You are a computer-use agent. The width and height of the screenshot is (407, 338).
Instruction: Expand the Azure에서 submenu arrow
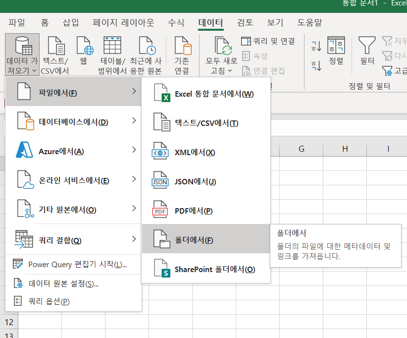pos(134,150)
